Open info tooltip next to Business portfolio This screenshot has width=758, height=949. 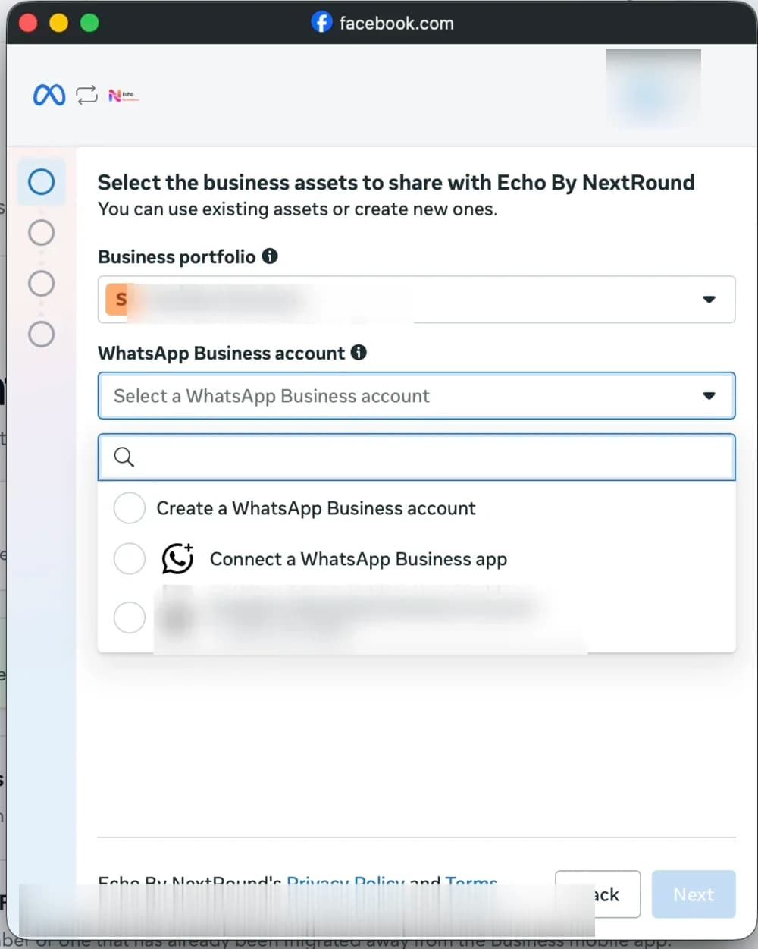pos(270,256)
